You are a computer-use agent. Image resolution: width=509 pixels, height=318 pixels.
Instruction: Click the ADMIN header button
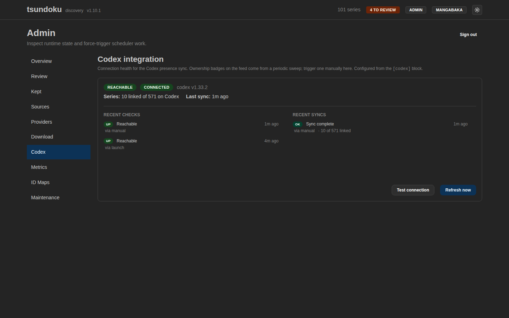click(416, 10)
